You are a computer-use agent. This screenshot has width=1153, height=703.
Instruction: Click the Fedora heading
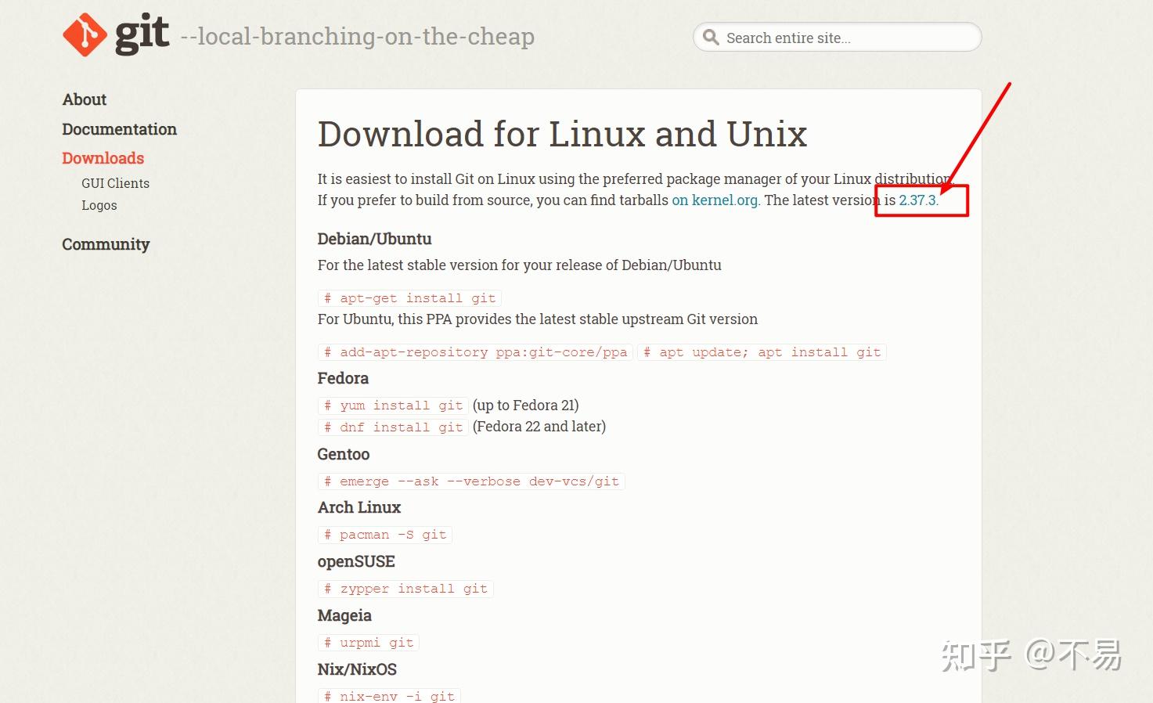click(x=343, y=378)
